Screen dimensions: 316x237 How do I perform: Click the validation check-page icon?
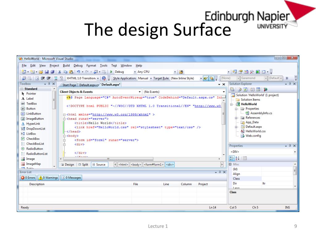point(104,78)
